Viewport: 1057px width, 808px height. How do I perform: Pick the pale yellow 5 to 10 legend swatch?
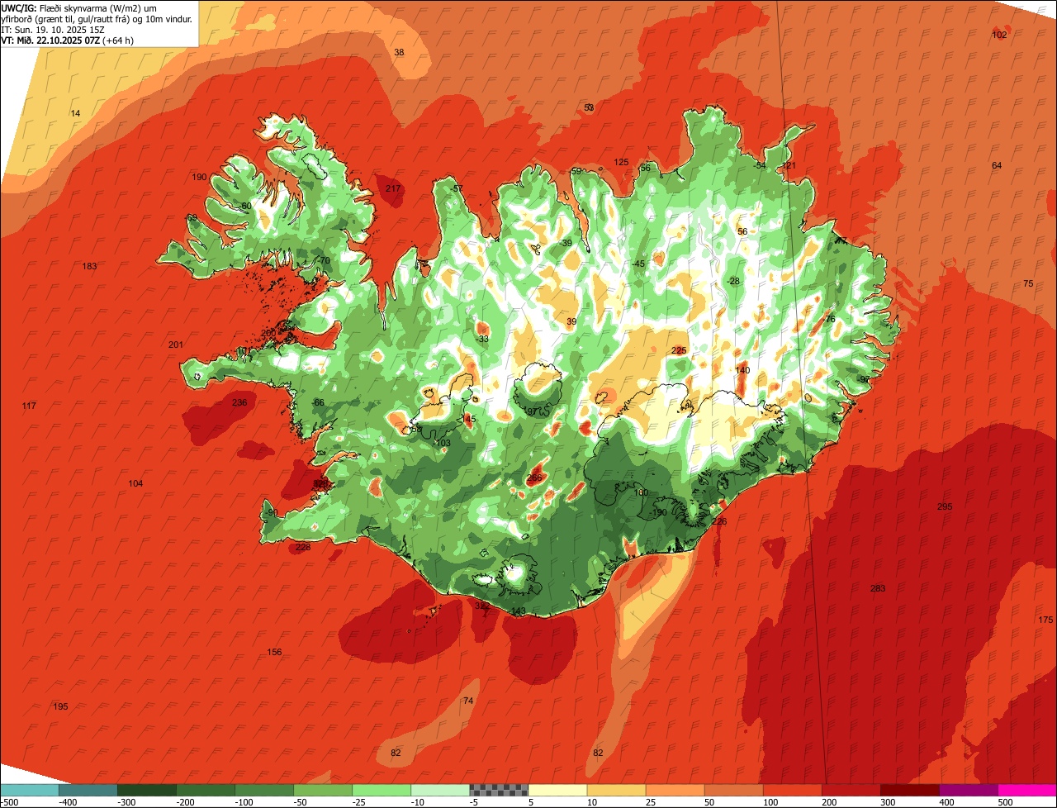pyautogui.click(x=557, y=789)
